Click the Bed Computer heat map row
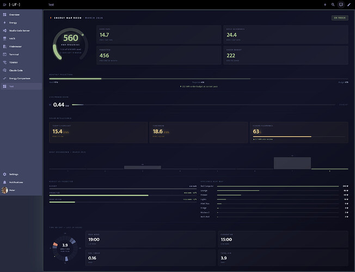Screen dimensions: 355x272 pos(274,186)
